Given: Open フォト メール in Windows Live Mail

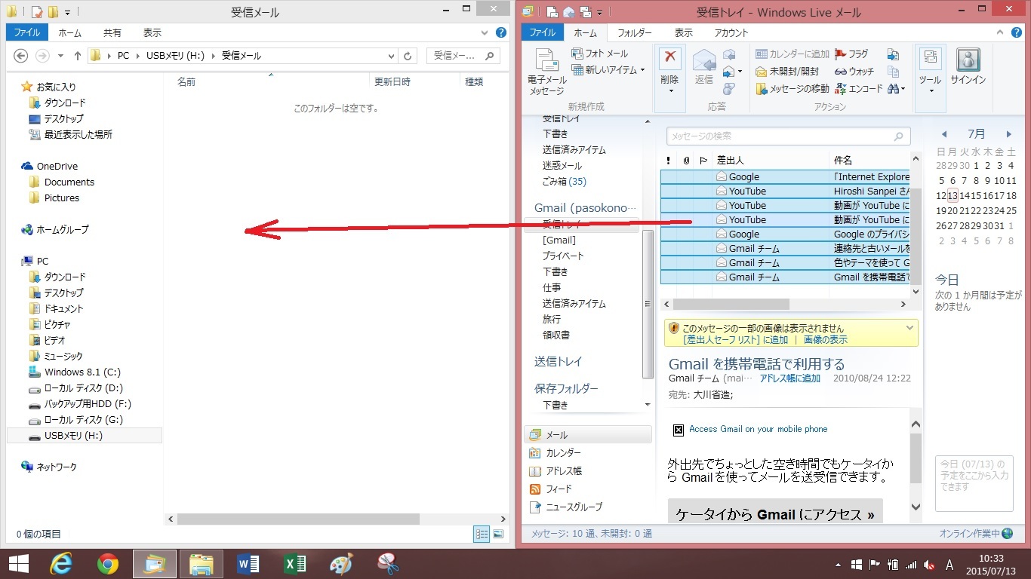Looking at the screenshot, I should click(599, 54).
